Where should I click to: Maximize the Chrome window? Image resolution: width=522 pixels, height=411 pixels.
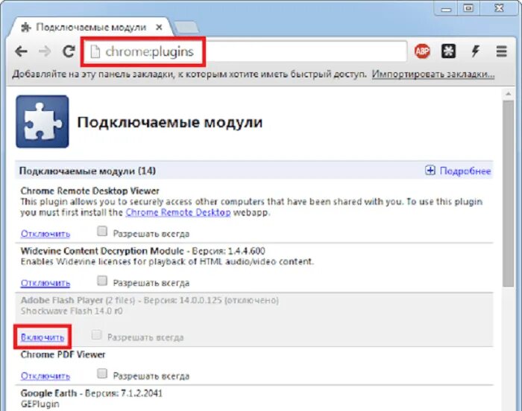pos(469,8)
